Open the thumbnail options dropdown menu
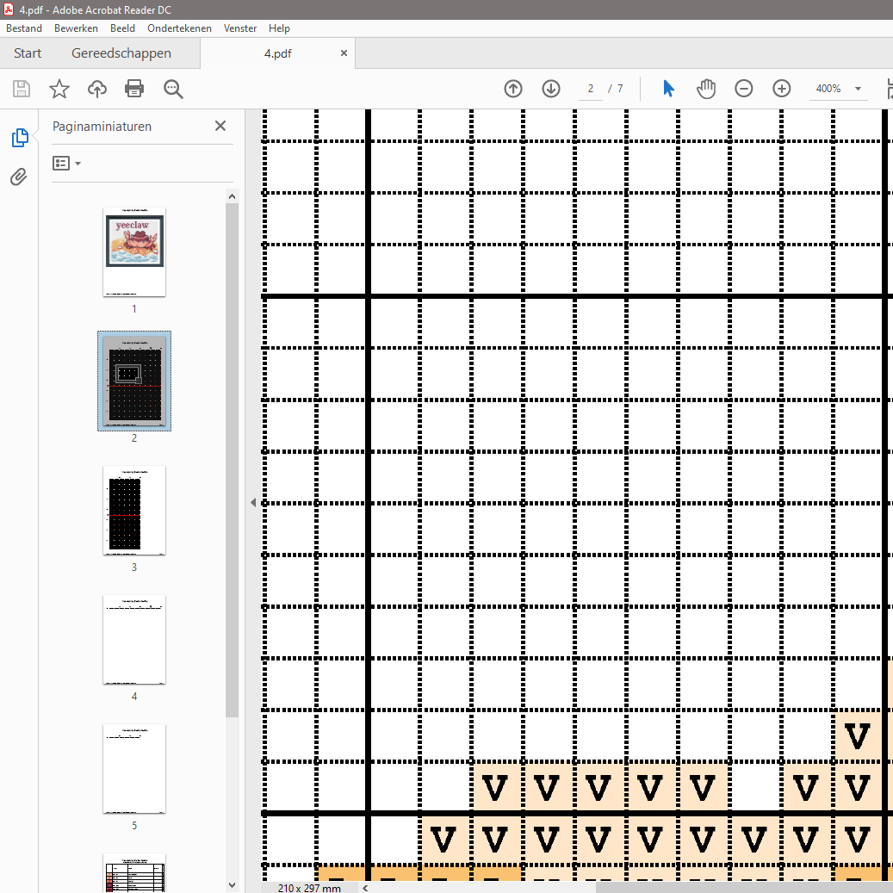The image size is (893, 893). [x=67, y=163]
